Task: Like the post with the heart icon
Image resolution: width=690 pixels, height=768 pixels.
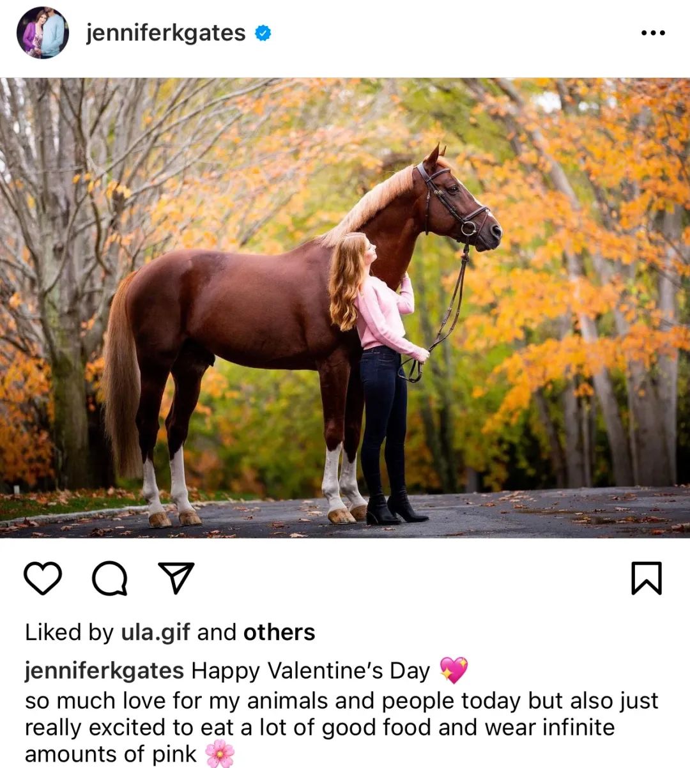Action: tap(43, 578)
